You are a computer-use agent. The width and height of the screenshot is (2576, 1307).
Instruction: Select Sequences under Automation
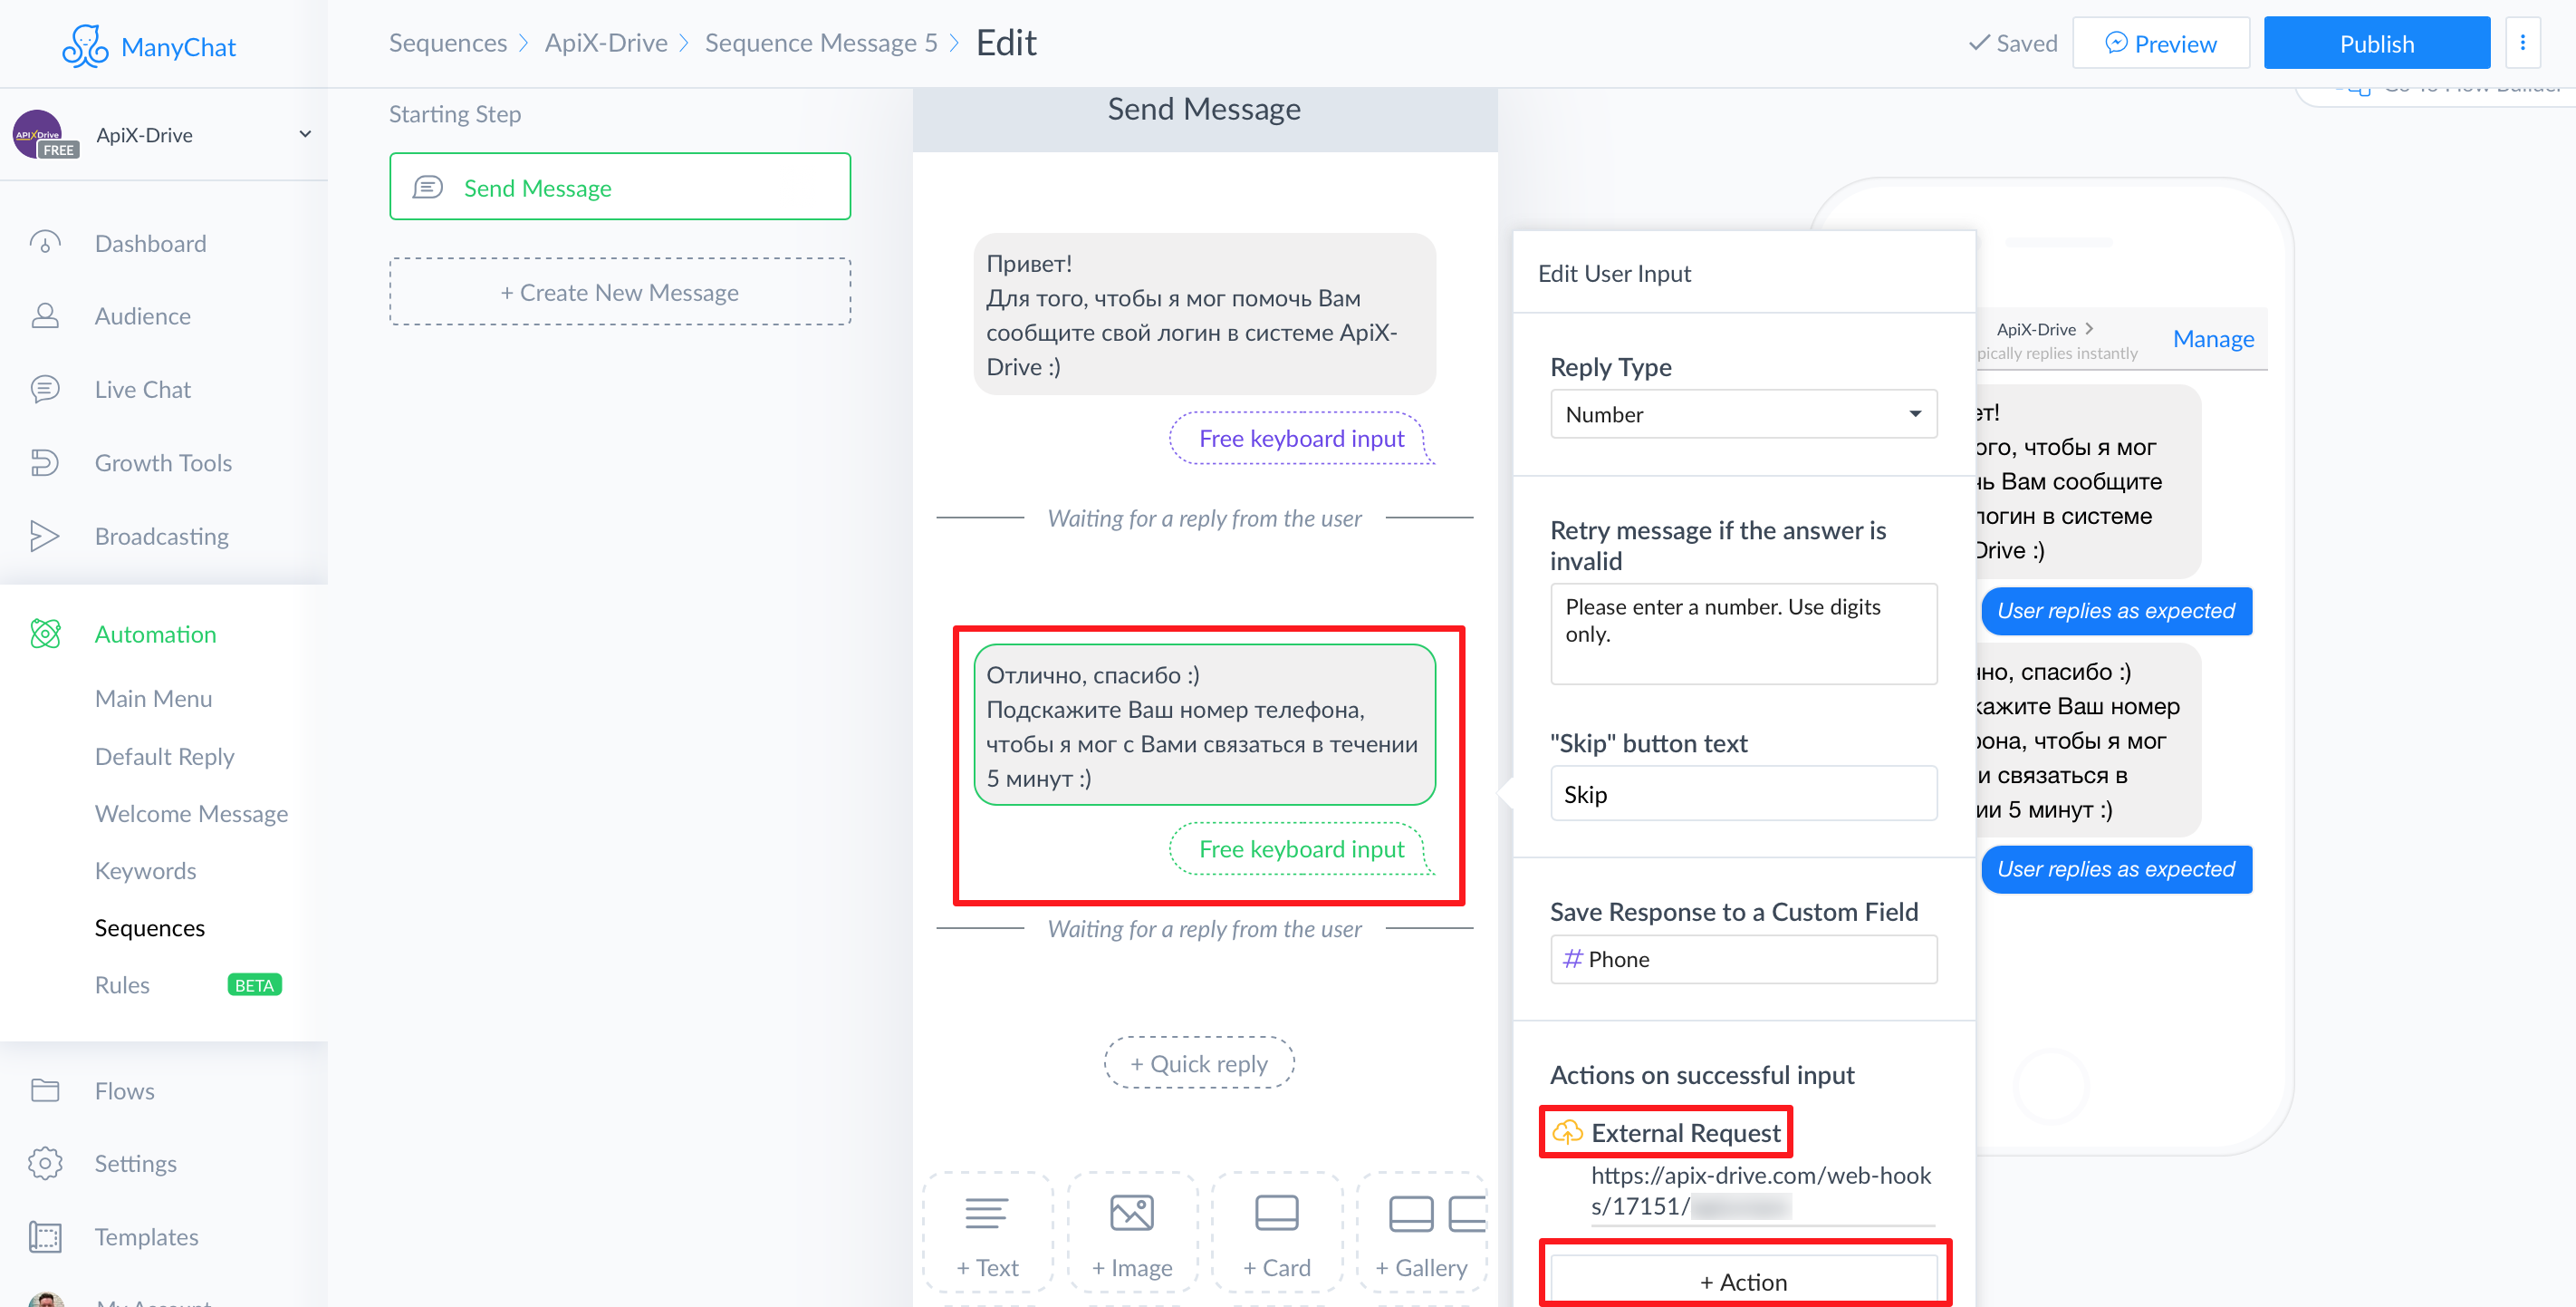tap(149, 928)
